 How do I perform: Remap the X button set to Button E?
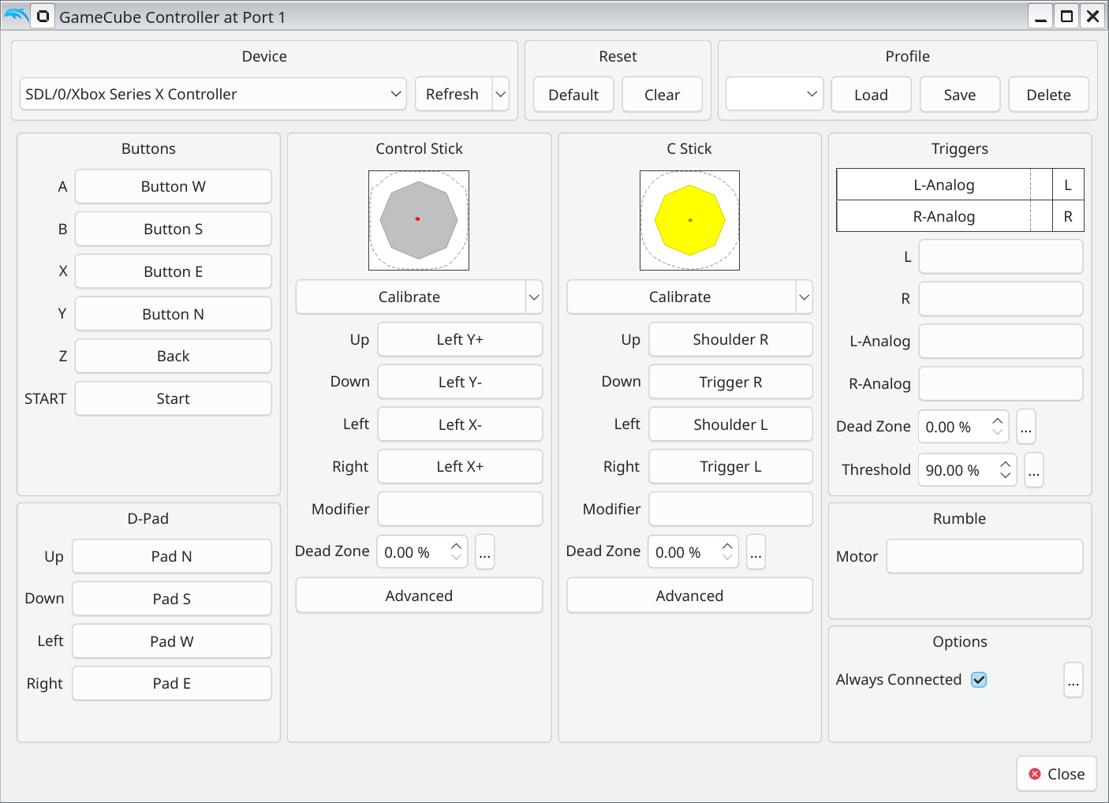174,271
